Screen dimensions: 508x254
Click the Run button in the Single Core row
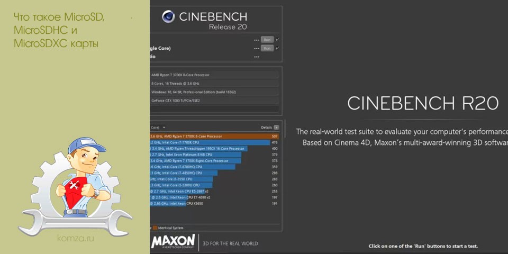(267, 48)
